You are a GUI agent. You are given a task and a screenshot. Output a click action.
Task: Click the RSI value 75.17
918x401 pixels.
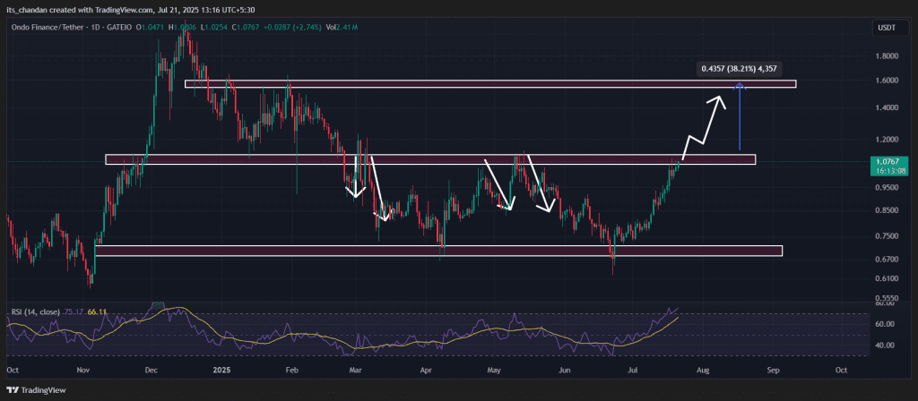(x=75, y=312)
